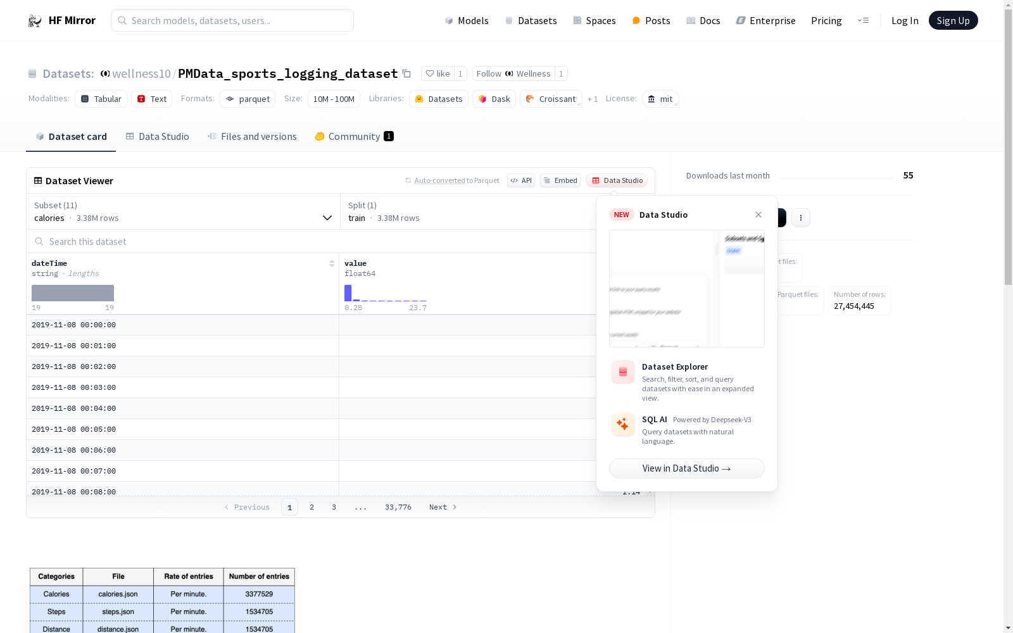This screenshot has height=633, width=1013.
Task: Open the navigation overflow menu icon
Action: pyautogui.click(x=864, y=21)
